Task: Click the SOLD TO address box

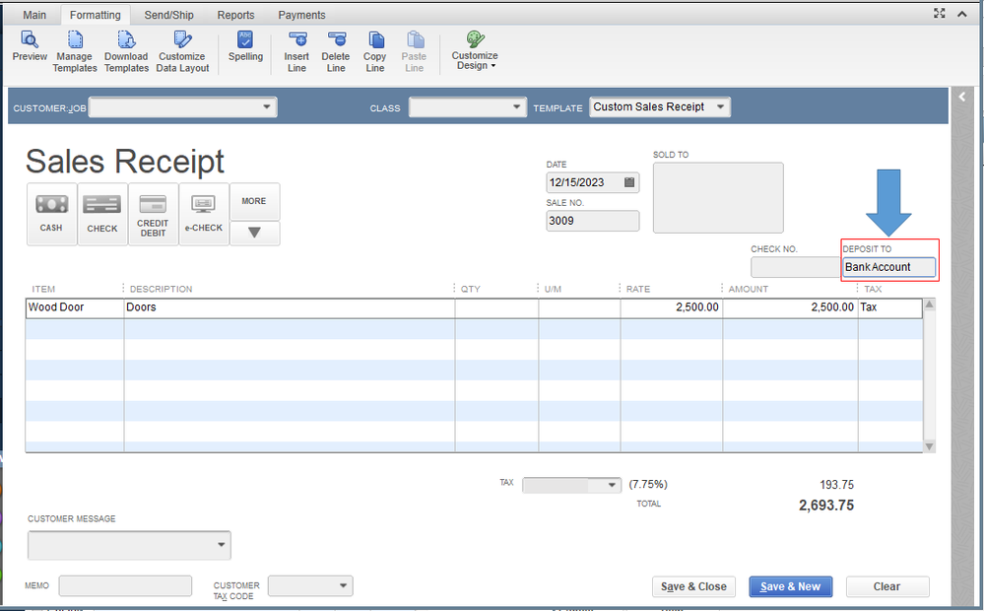Action: pos(718,198)
